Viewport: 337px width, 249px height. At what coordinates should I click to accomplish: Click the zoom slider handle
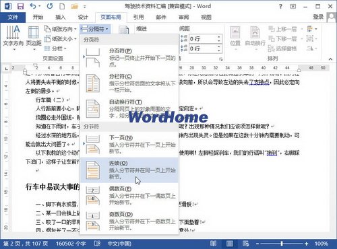click(x=282, y=244)
